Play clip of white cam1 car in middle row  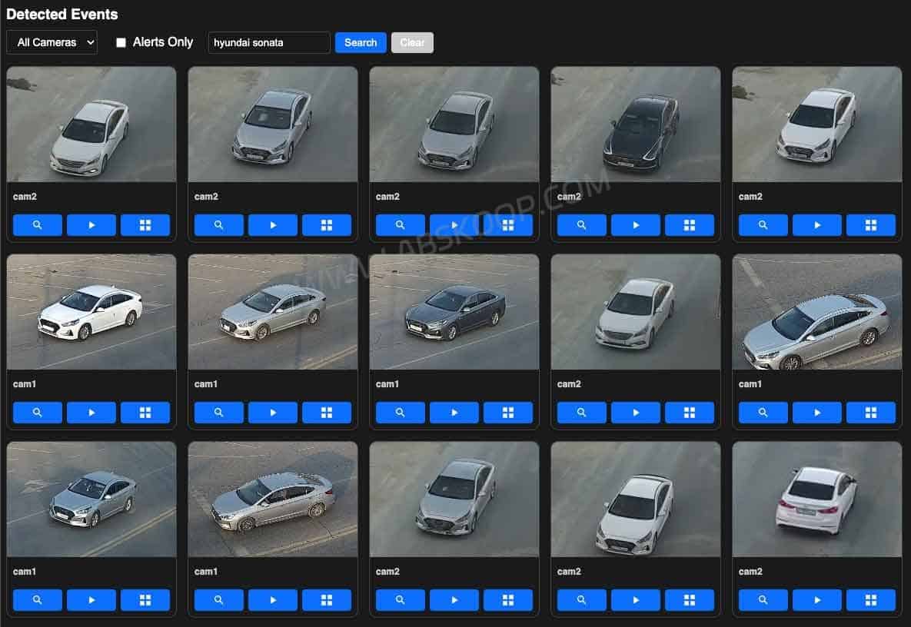(91, 412)
